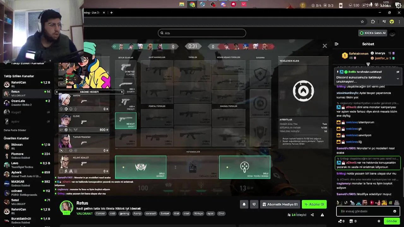The image size is (404, 227).
Task: Click the heart follow icon
Action: [254, 204]
